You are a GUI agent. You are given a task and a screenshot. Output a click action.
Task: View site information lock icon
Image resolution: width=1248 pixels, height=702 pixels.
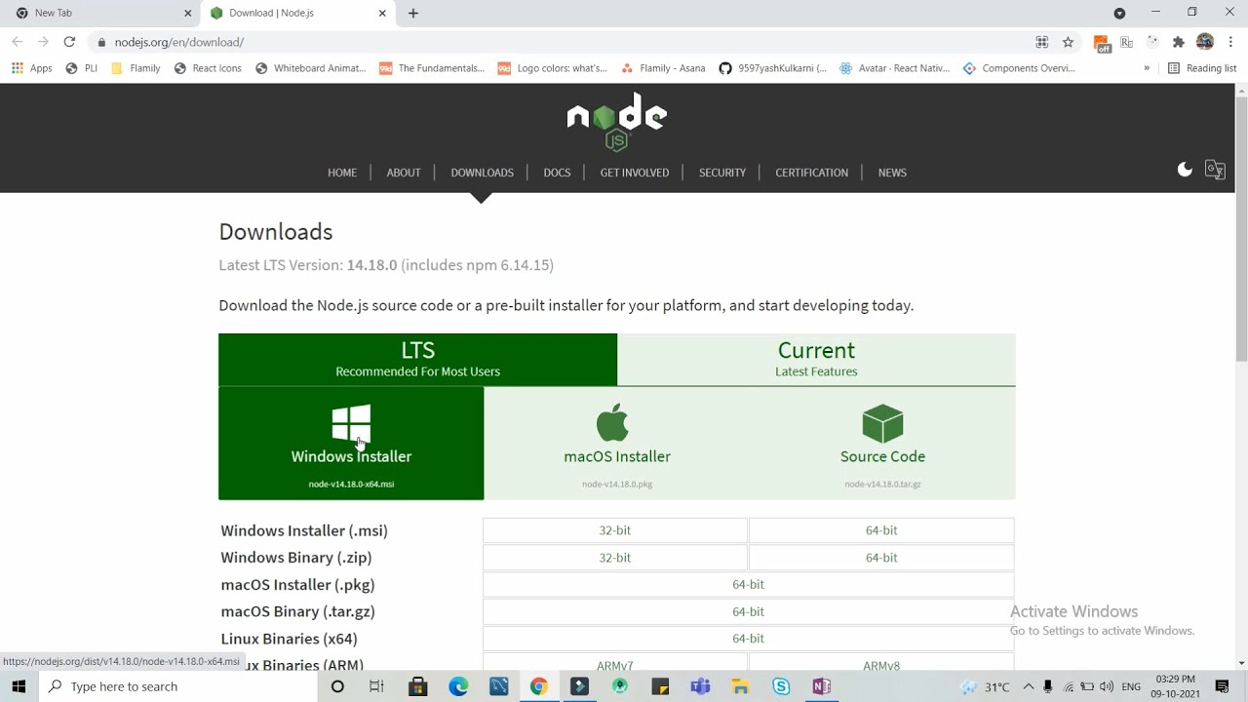point(101,42)
